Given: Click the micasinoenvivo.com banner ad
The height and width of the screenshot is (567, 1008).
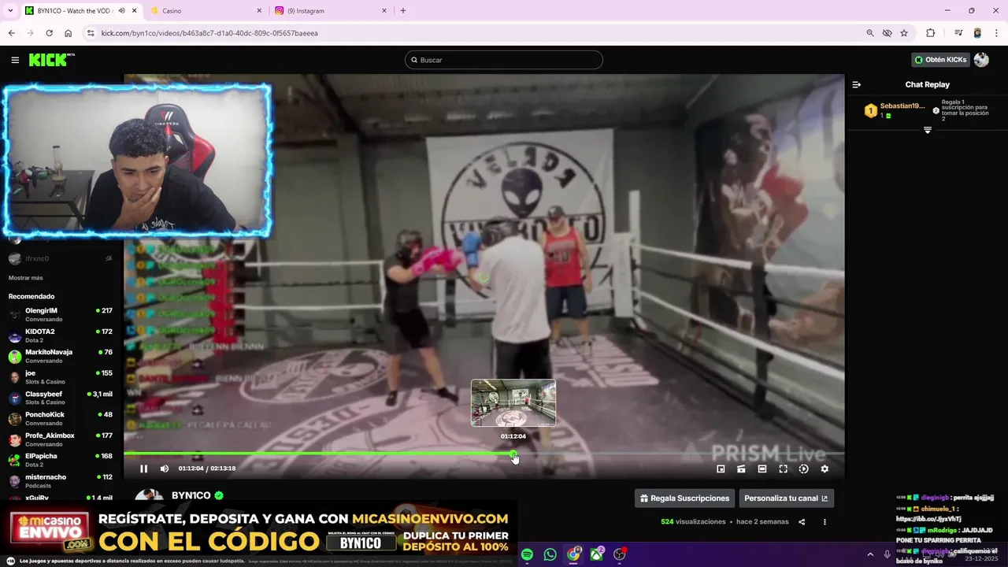Looking at the screenshot, I should tap(259, 532).
